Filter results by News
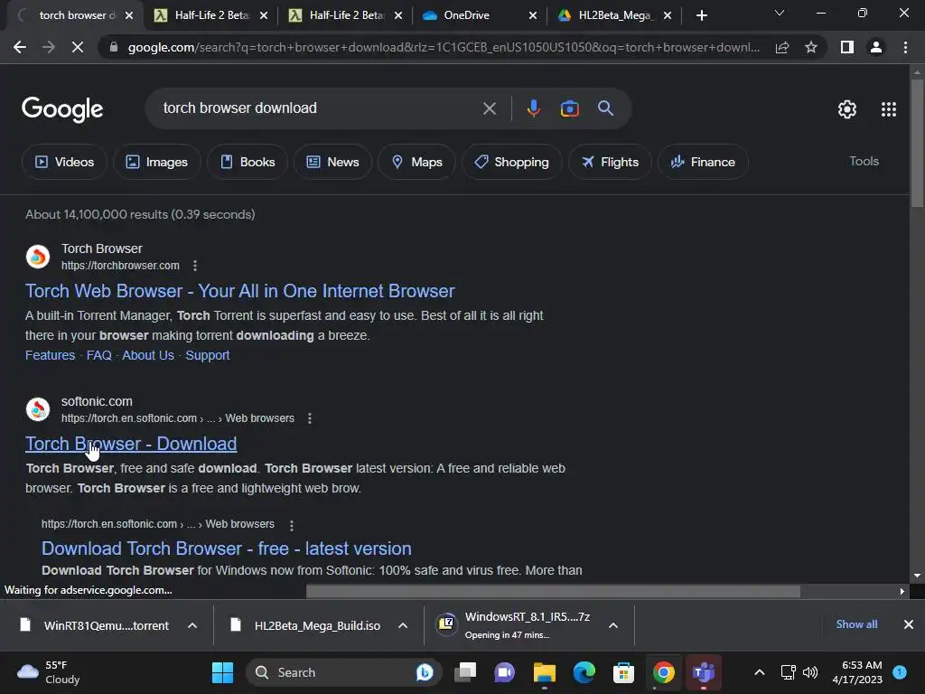The height and width of the screenshot is (694, 925). (332, 162)
